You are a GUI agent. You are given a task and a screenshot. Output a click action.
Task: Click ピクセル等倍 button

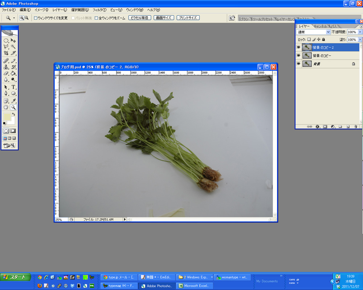[140, 18]
